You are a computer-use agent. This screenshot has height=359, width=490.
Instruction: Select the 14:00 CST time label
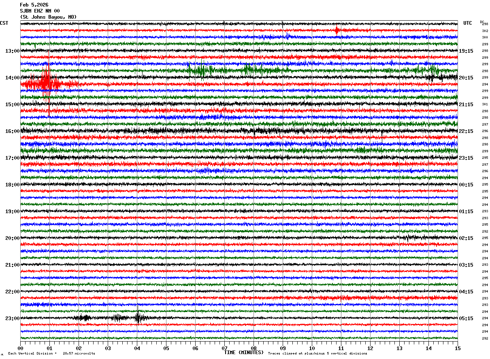tap(13, 78)
